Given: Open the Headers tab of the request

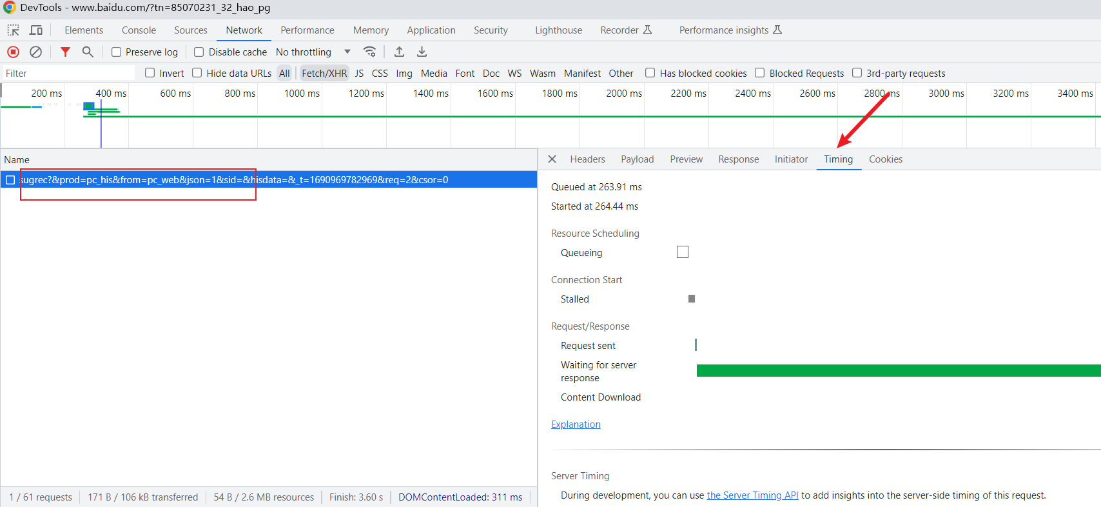Looking at the screenshot, I should coord(587,159).
